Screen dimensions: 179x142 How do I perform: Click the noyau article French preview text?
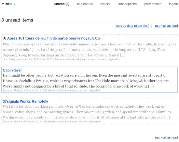click(x=89, y=50)
